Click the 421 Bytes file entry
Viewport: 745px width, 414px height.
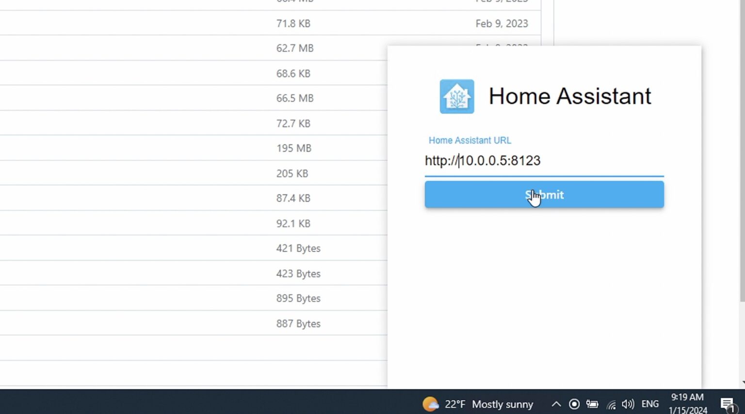[x=298, y=248]
